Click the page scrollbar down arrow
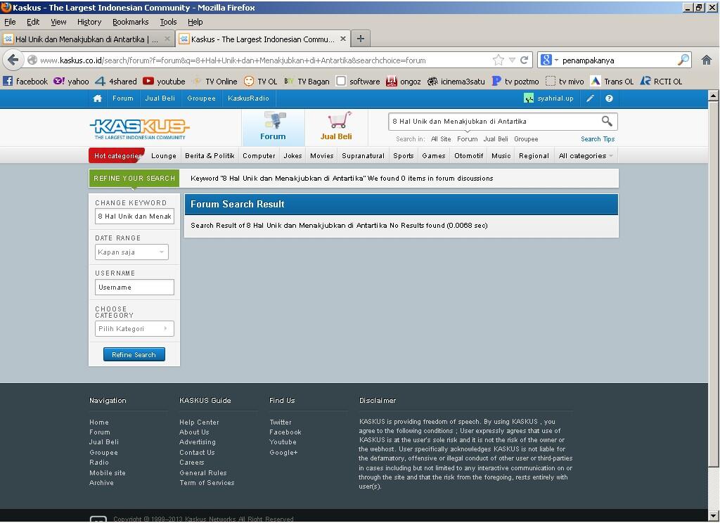 coord(713,515)
